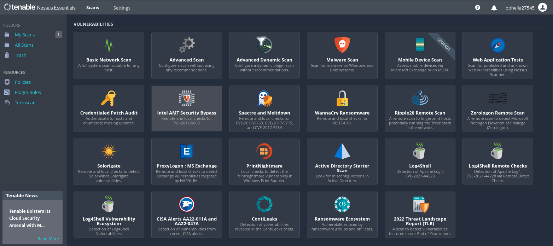553x246 pixels.
Task: Open the ProxyLogon MS Exchange icon
Action: point(186,151)
